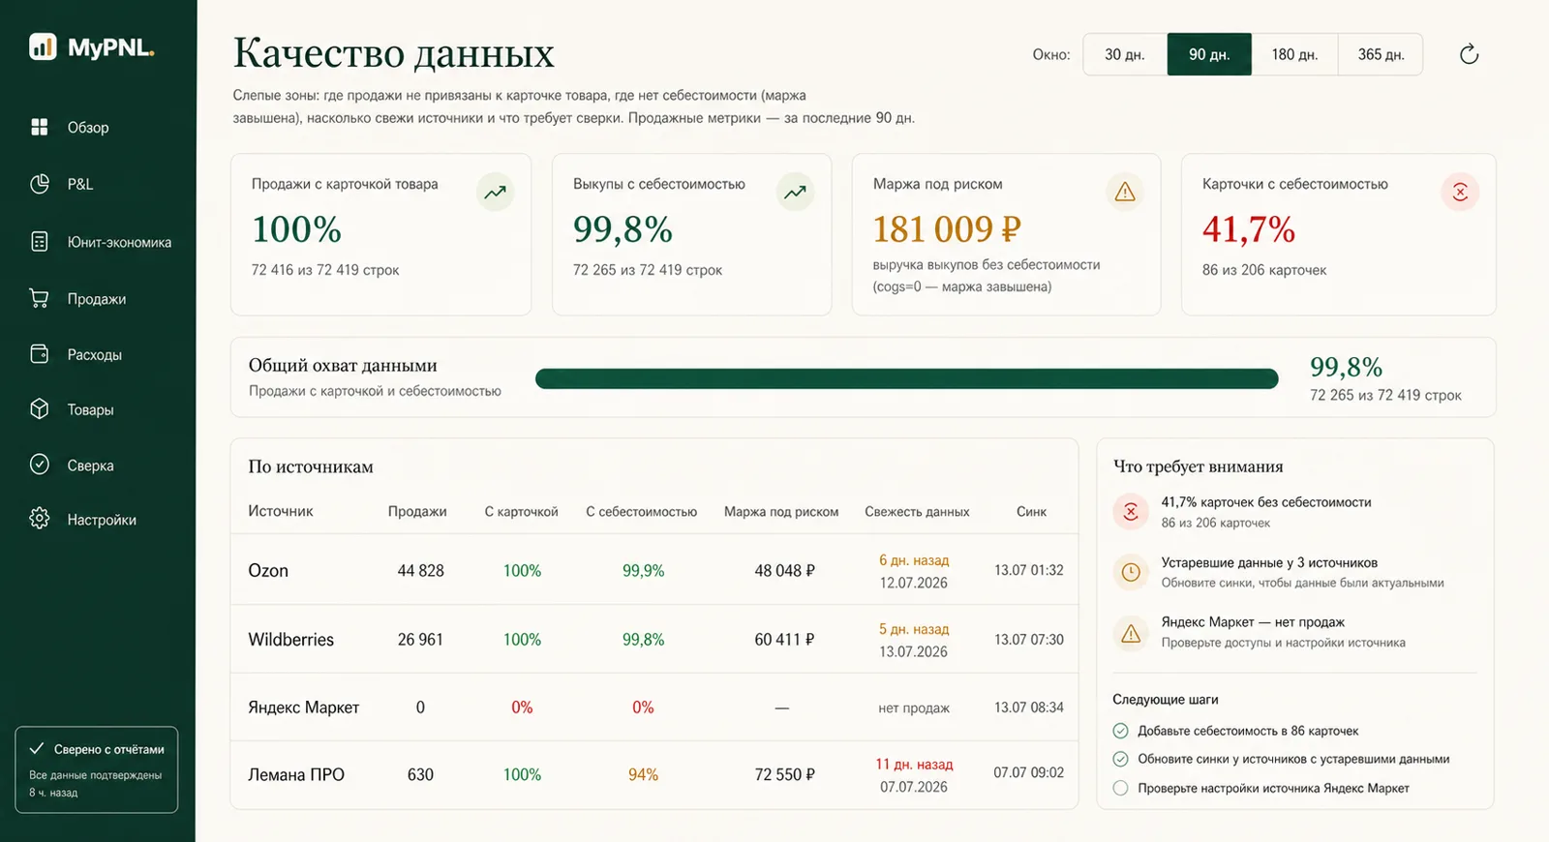Screen dimensions: 1549x842
Task: Click the Расходы wallet icon
Action: [40, 354]
